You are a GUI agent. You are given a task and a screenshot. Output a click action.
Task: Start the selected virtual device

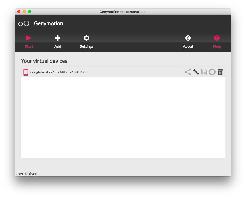tap(29, 42)
